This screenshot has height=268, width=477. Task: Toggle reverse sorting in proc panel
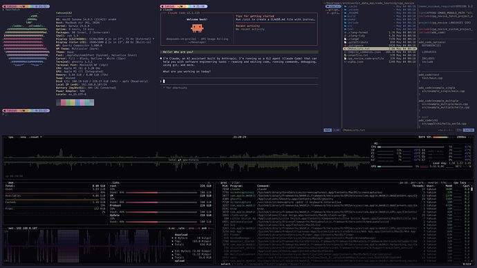coord(433,182)
